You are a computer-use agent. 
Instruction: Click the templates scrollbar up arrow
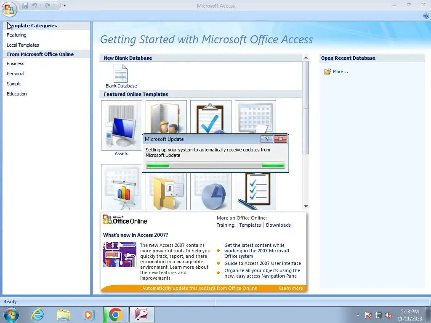point(306,58)
